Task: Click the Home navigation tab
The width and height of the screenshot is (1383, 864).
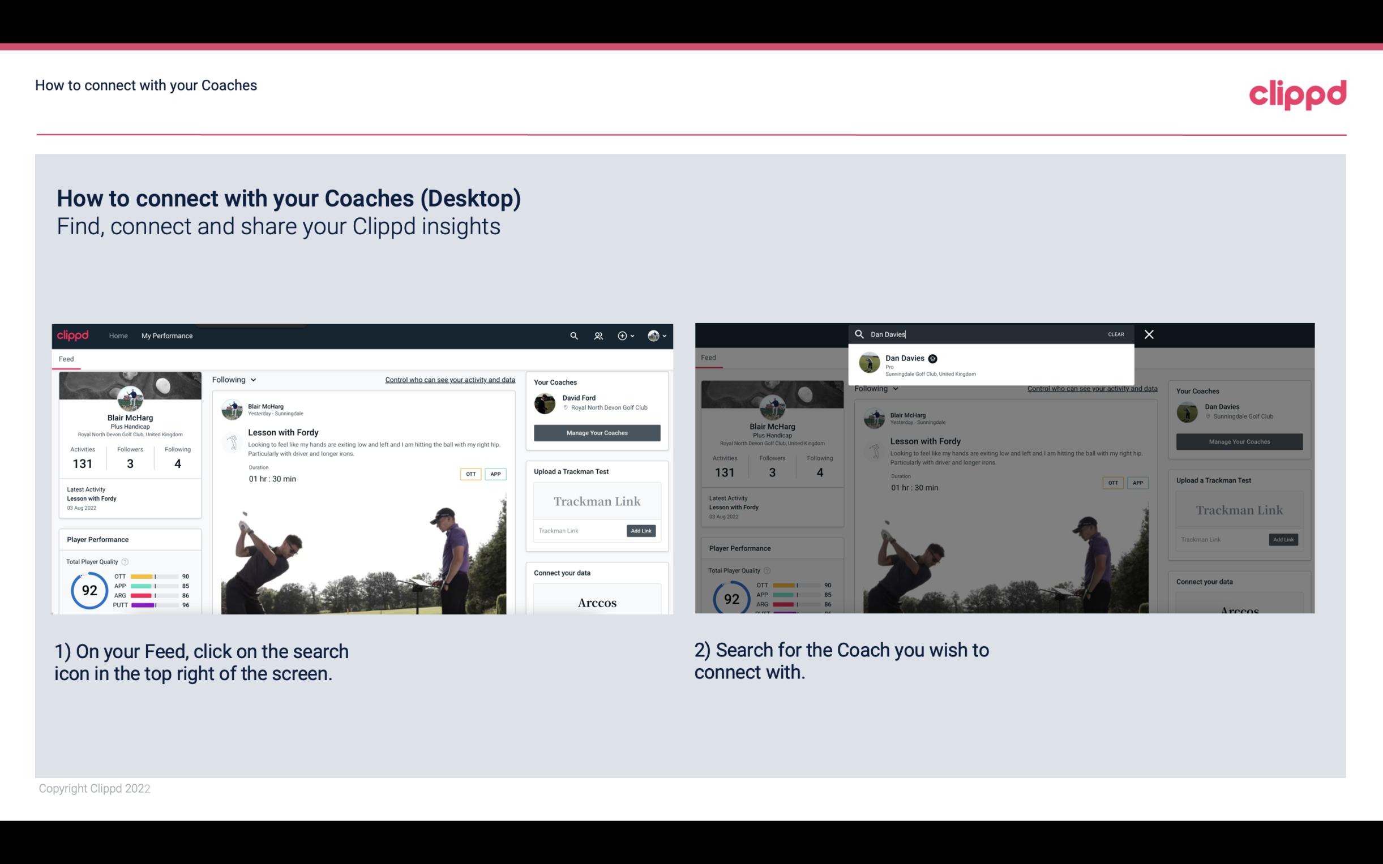Action: [x=118, y=336]
